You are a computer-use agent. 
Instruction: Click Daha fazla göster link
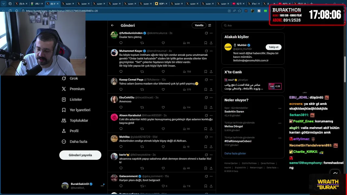235,153
